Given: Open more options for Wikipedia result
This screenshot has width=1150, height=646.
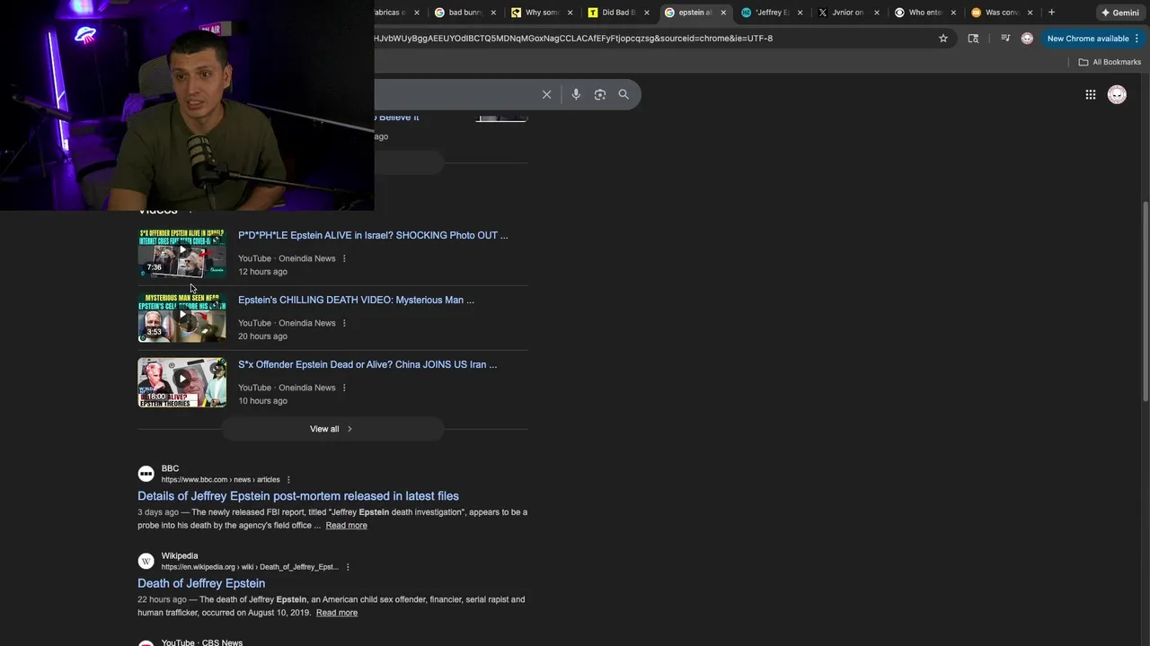Looking at the screenshot, I should tap(348, 567).
